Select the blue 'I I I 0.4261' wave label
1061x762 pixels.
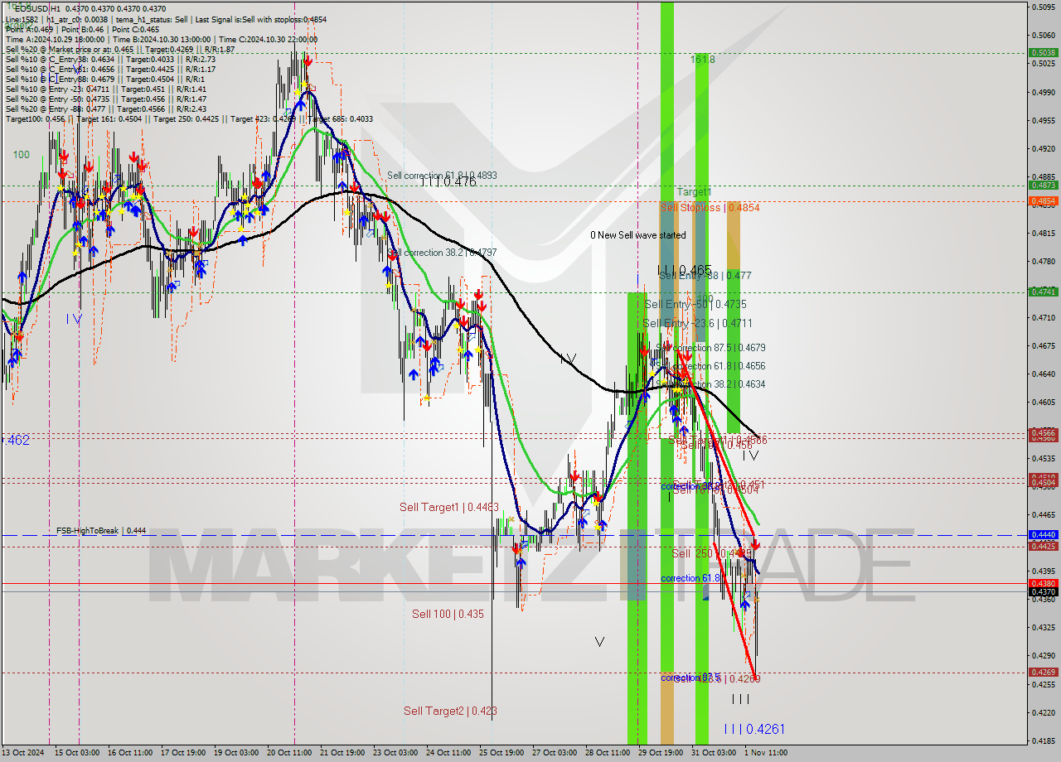click(x=754, y=729)
